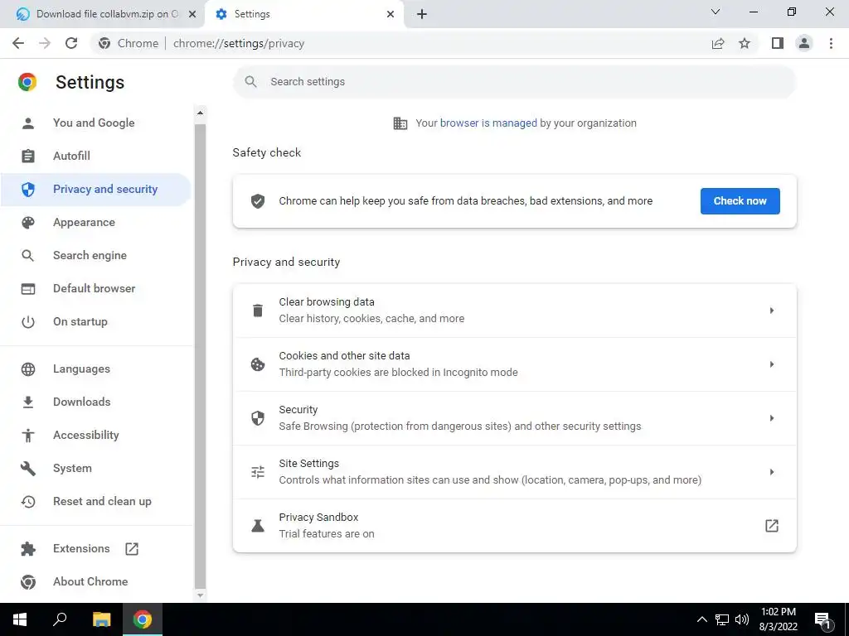Screen dimensions: 849x636
Task: Share this page using the share icon
Action: 718,43
